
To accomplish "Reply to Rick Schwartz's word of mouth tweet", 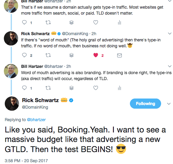I will tap(24, 55).
